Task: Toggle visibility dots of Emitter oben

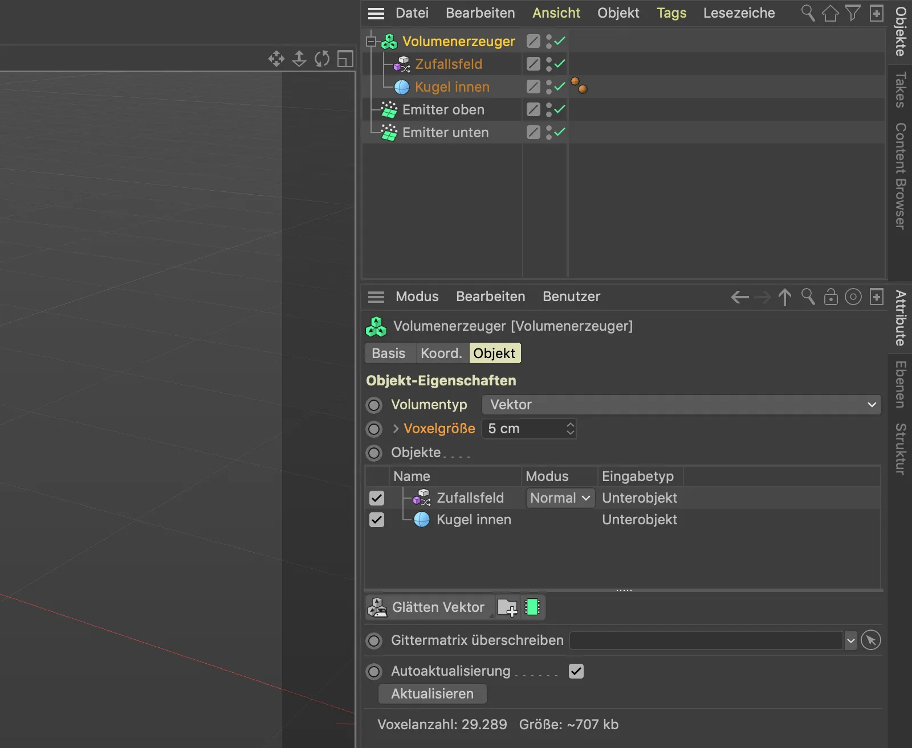Action: [548, 109]
